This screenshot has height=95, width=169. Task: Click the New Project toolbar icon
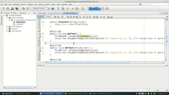pyautogui.click(x=8, y=8)
